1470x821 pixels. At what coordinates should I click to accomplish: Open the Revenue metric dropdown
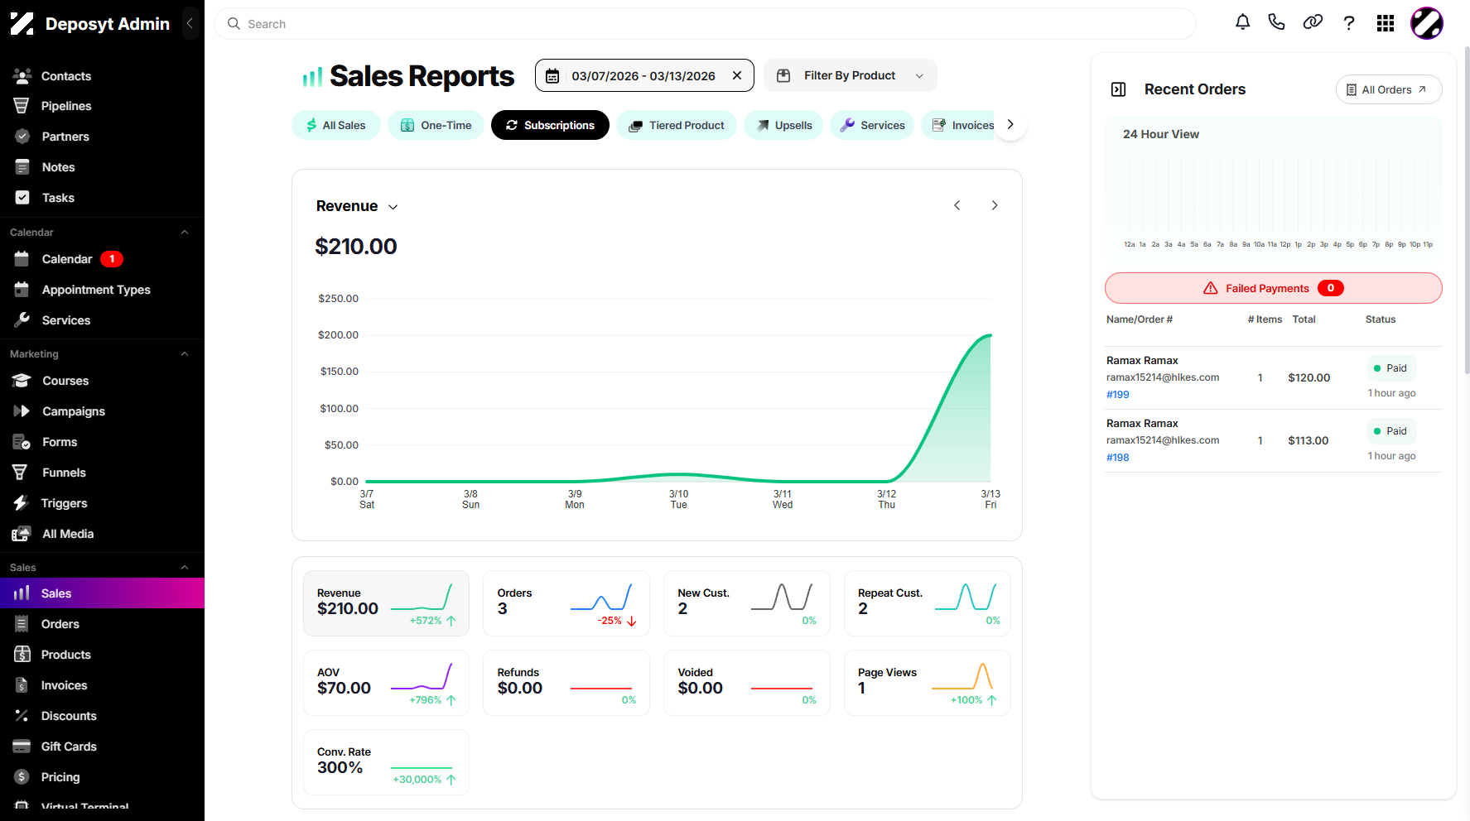[x=357, y=206]
